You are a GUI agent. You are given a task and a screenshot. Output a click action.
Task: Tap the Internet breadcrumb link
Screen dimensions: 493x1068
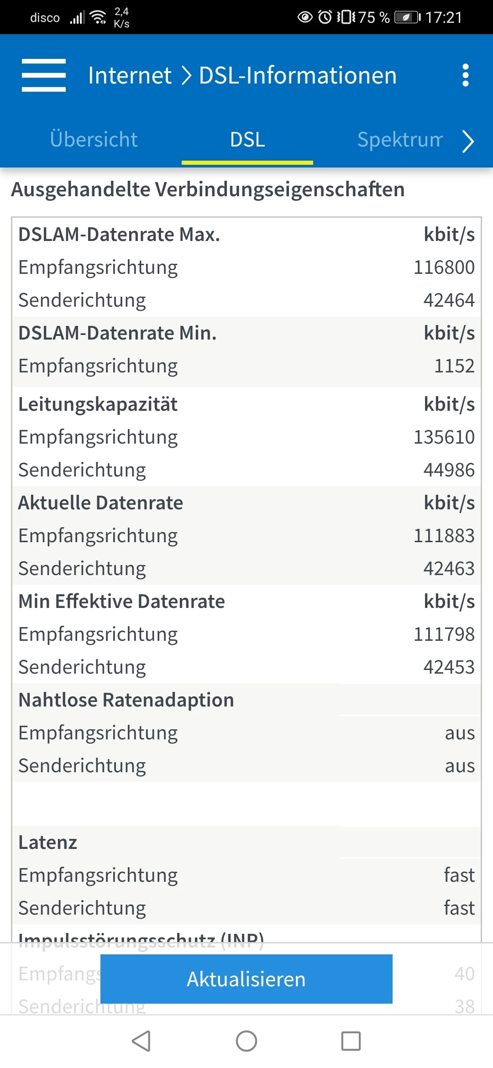click(x=130, y=75)
